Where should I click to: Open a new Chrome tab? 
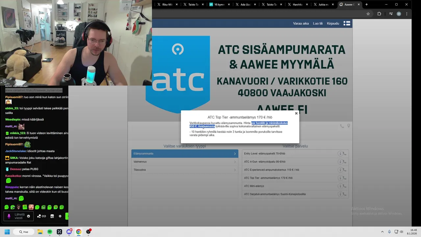[366, 5]
